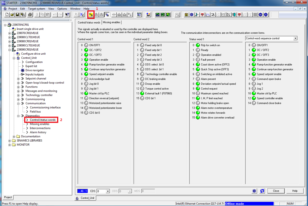This screenshot has height=206, width=308.
Task: Expand the Documentation folder node
Action: [x=14, y=137]
